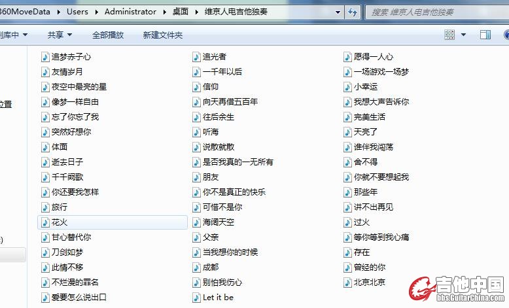Click the audio icon beside Let it be
This screenshot has width=509, height=308.
196,298
